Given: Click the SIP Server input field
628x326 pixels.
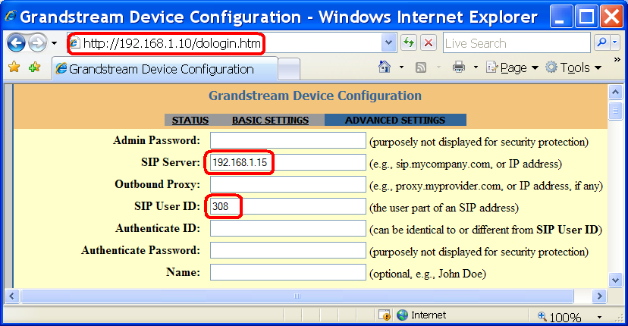Looking at the screenshot, I should click(x=288, y=162).
